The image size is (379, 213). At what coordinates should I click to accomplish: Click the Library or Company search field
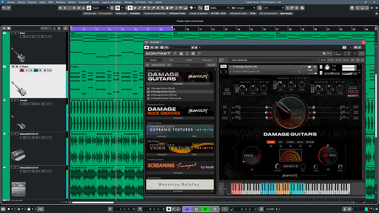coord(189,65)
